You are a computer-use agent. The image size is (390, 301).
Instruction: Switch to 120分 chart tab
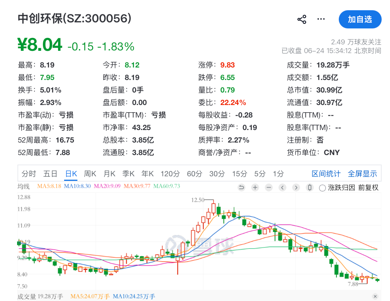(170, 174)
